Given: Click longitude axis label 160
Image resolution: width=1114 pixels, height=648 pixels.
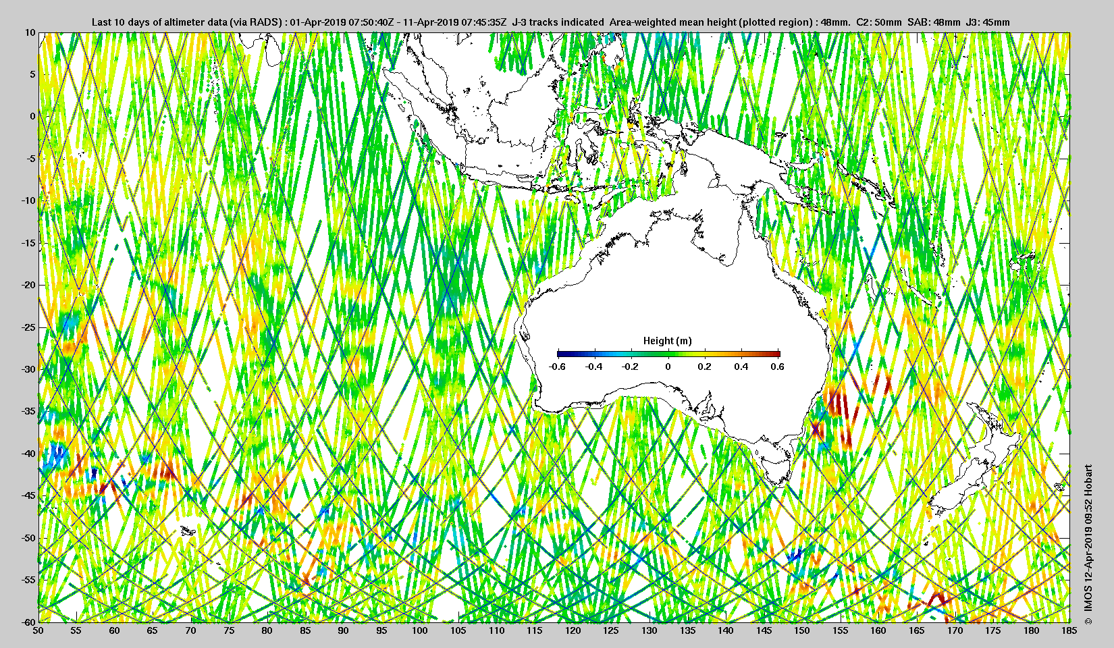Looking at the screenshot, I should [x=878, y=630].
